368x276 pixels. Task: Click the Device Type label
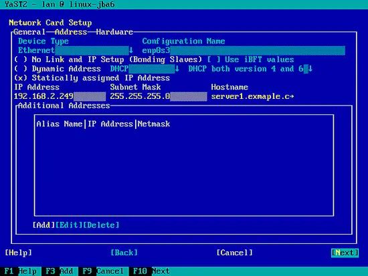(x=43, y=41)
